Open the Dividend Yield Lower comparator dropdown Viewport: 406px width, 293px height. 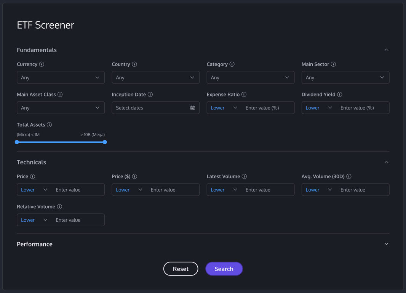[x=319, y=108]
